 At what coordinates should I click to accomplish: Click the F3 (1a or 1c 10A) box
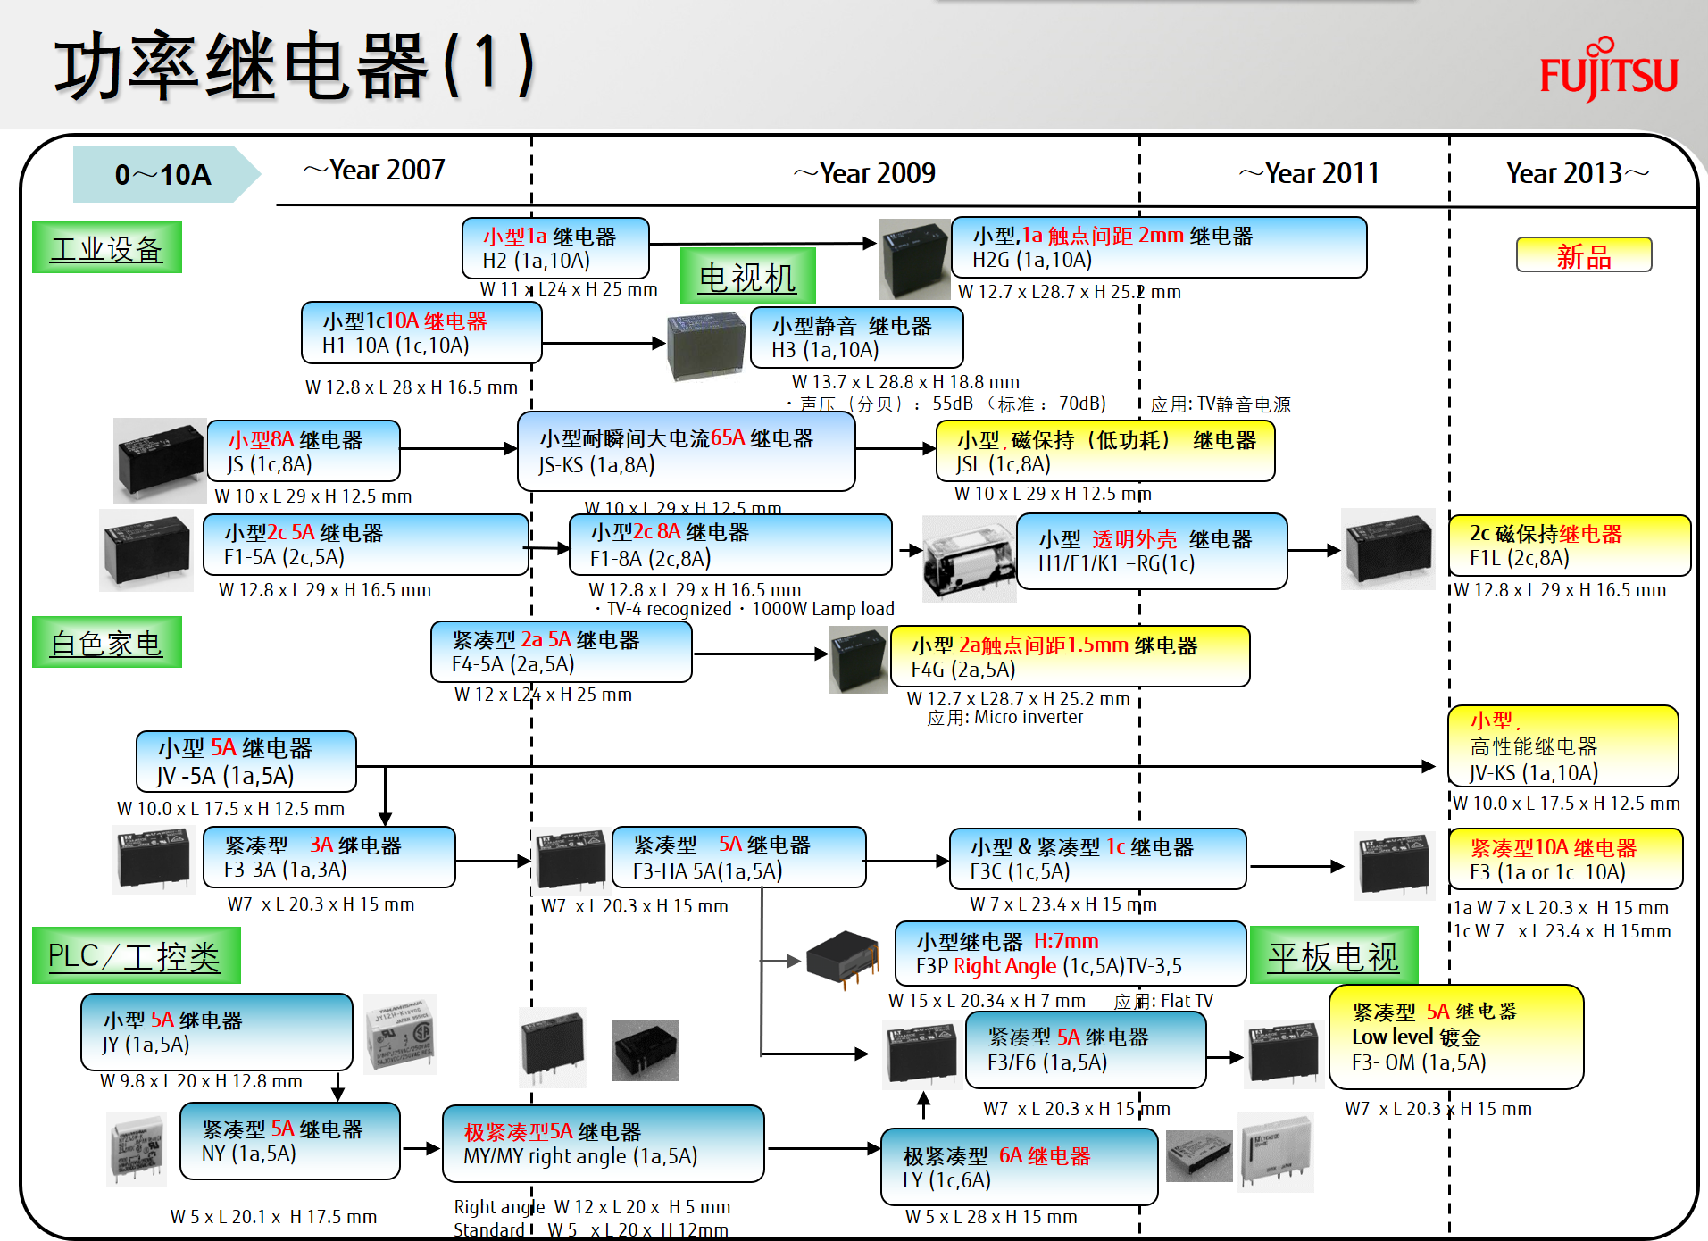tap(1564, 859)
